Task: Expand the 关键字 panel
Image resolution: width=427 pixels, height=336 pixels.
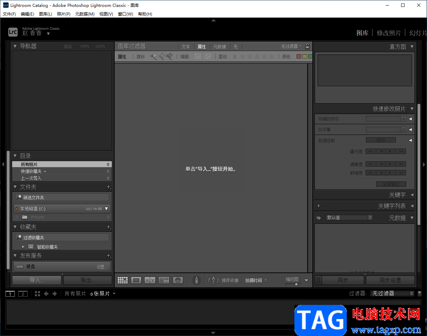Action: [412, 195]
